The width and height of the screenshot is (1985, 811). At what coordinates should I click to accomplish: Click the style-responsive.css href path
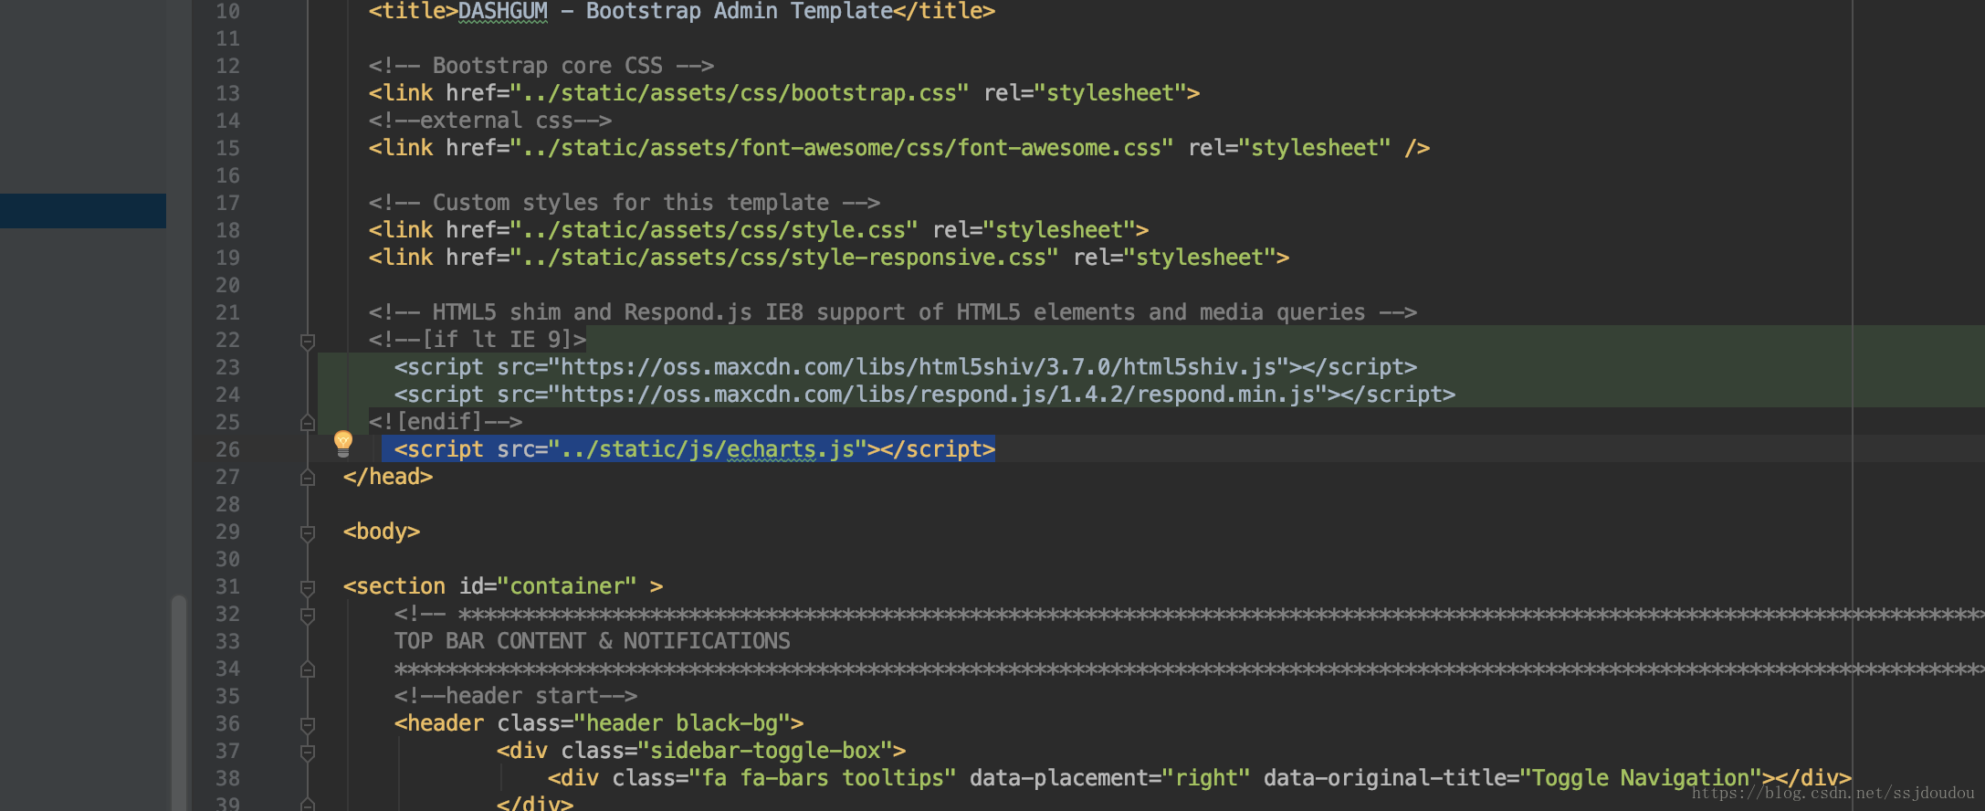tap(784, 258)
